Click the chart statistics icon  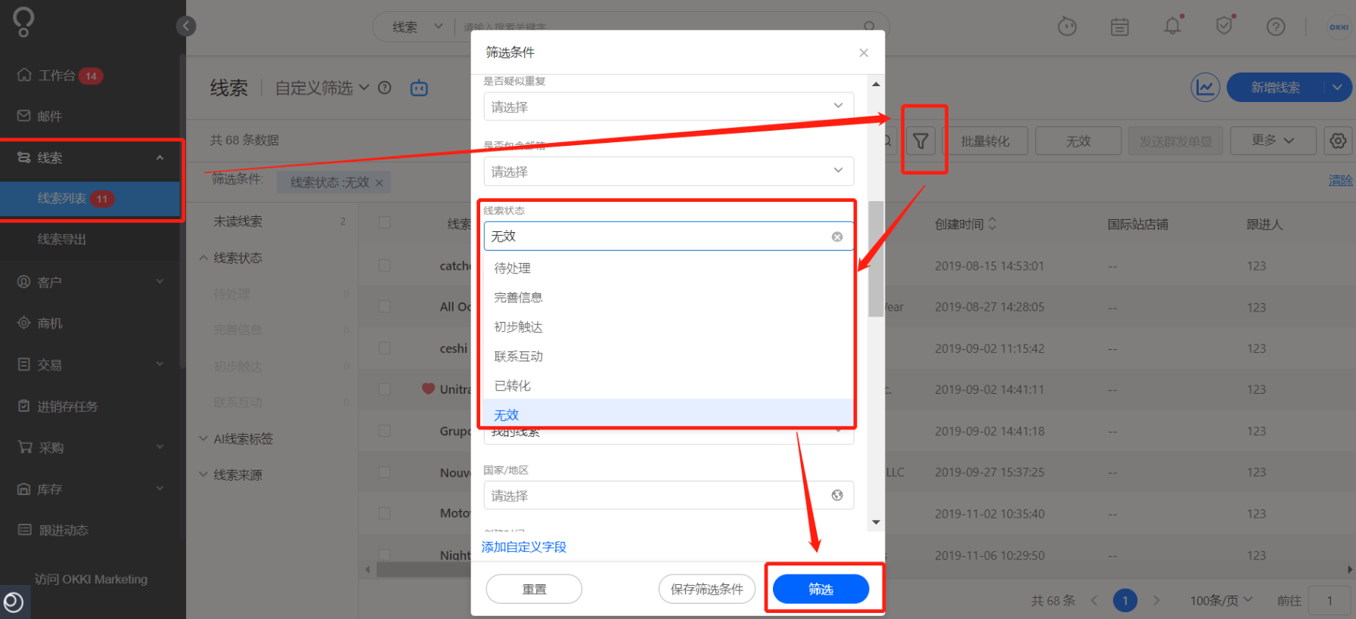(x=1206, y=87)
